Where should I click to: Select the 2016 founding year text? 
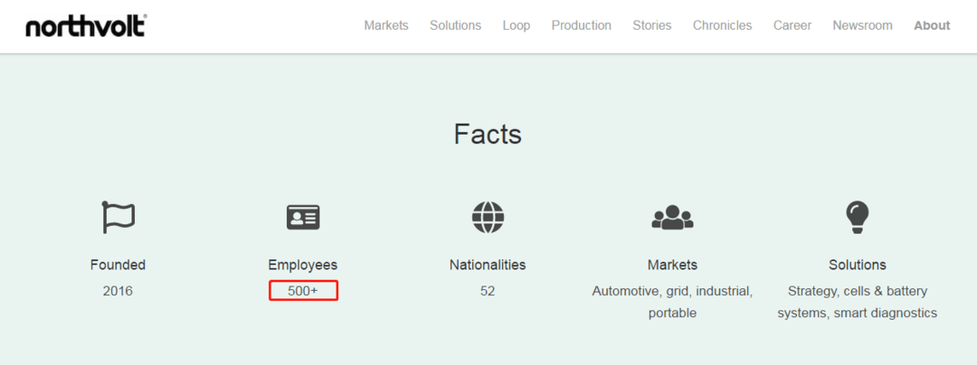point(118,291)
